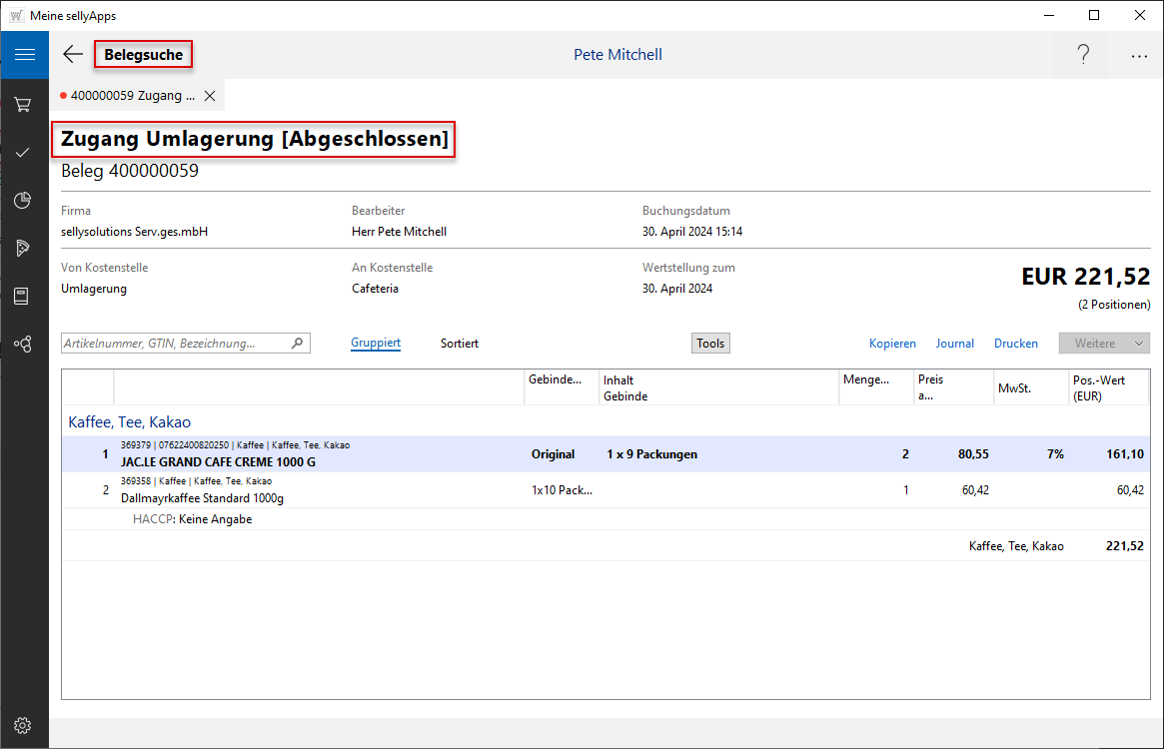Click the shopping cart sidebar icon
Image resolution: width=1164 pixels, height=749 pixels.
pos(23,104)
